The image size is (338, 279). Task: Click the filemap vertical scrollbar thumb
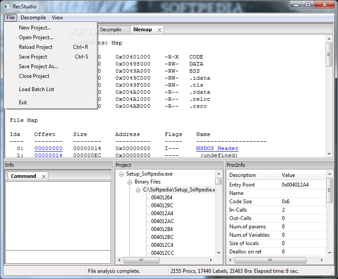(x=329, y=54)
